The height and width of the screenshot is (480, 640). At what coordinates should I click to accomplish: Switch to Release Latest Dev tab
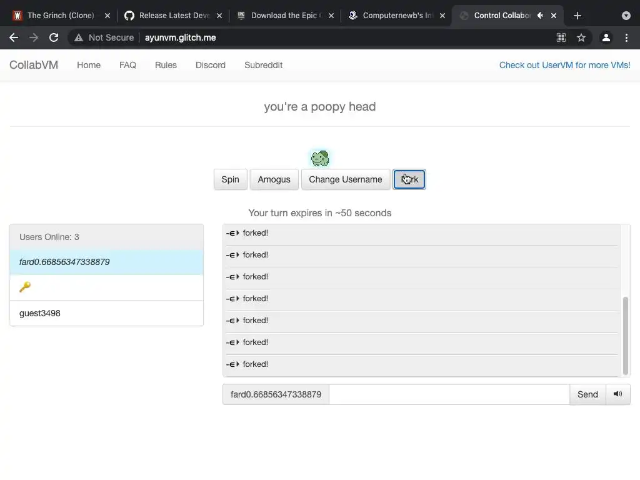tap(174, 16)
